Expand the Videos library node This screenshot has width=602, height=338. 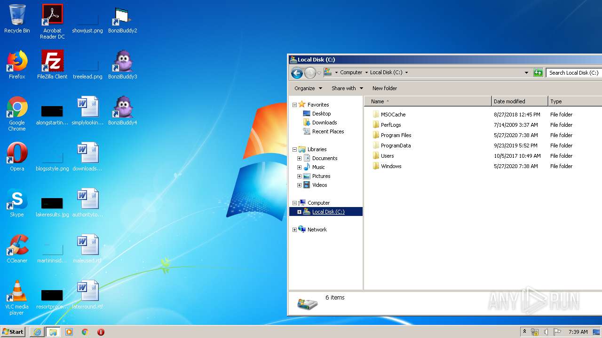coord(299,185)
